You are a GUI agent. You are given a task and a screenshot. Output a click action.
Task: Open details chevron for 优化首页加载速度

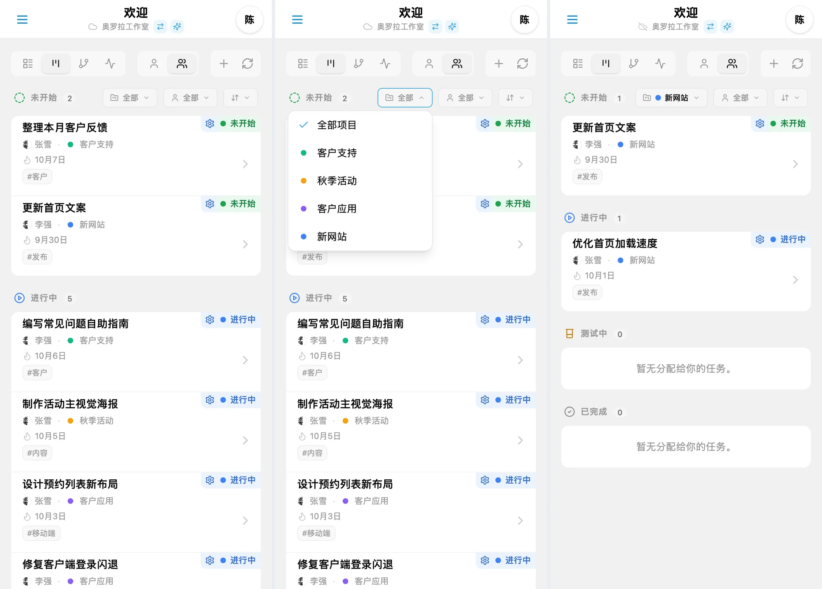795,280
